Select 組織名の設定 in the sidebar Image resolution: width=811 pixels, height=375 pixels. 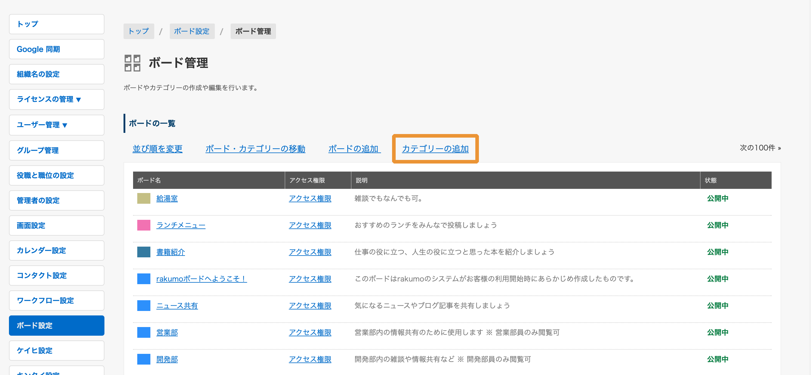pos(57,74)
